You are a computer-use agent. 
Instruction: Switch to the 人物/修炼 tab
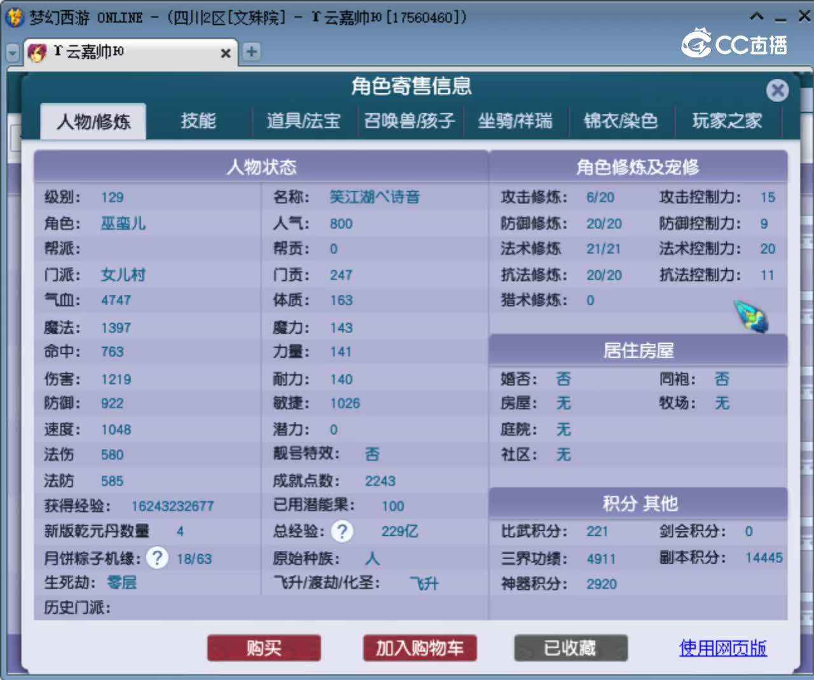coord(93,121)
